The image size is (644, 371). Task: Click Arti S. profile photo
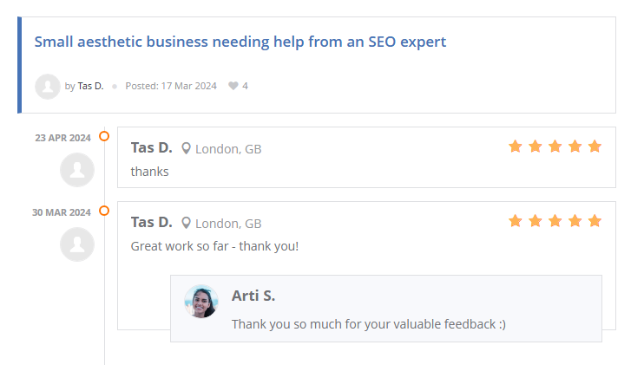click(x=201, y=302)
